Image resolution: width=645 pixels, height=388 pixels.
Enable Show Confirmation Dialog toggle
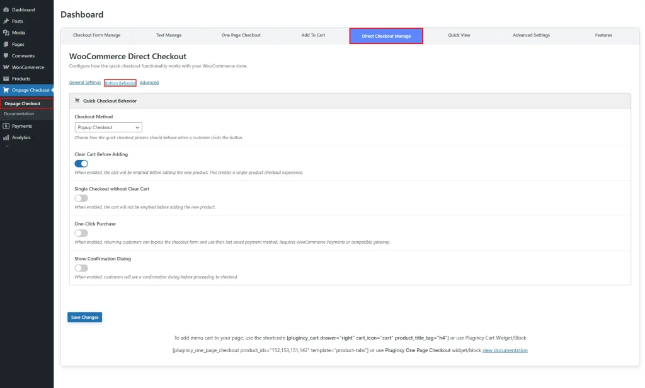click(x=81, y=268)
